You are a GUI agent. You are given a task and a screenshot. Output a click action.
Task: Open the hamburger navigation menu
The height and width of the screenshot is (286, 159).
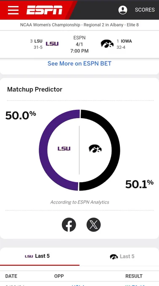pos(13,10)
